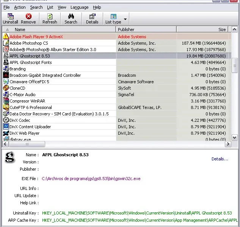This screenshot has width=240, height=227.
Task: Open the List menu
Action: click(x=50, y=7)
